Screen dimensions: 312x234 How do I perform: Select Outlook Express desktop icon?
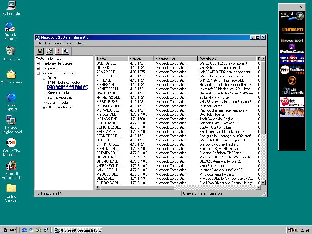click(x=10, y=31)
